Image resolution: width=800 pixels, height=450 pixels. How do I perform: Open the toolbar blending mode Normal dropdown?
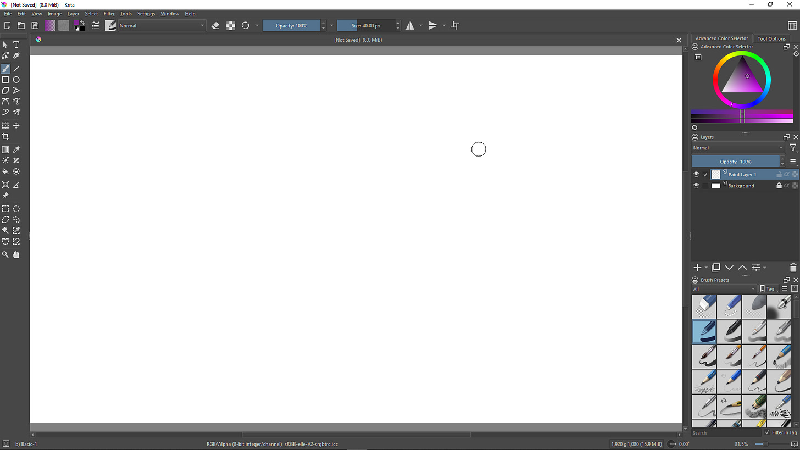coord(162,25)
